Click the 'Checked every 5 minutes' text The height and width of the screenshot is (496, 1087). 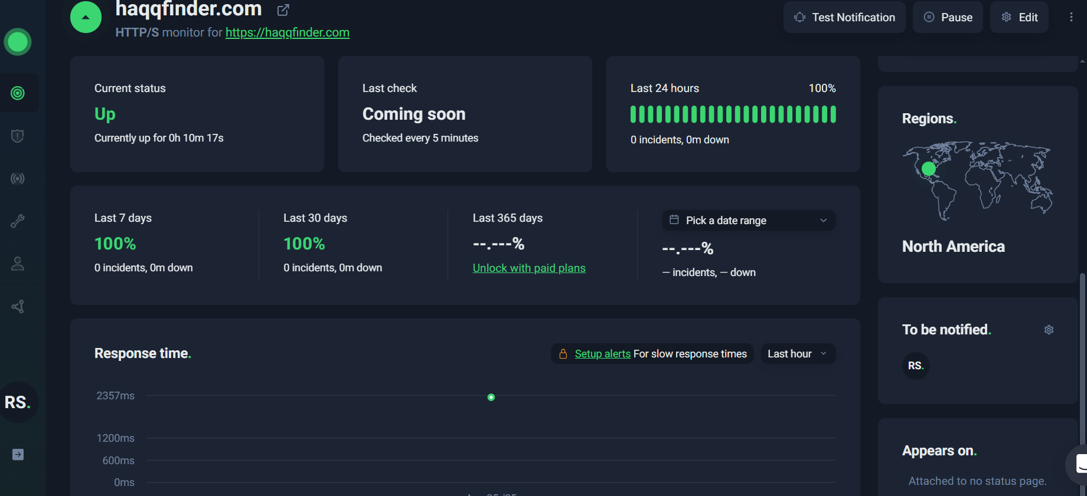420,138
